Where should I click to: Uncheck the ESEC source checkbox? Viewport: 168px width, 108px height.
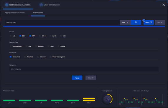(20, 36)
